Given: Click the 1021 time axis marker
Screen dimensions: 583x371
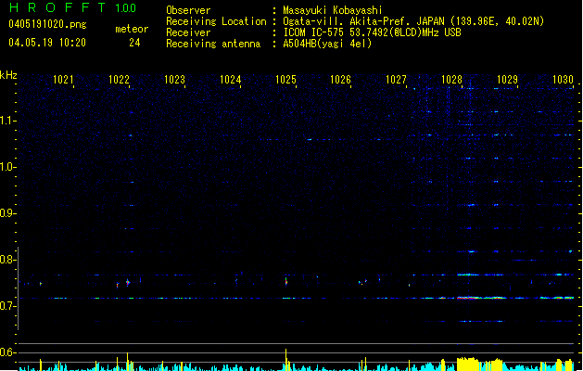Looking at the screenshot, I should coord(63,80).
